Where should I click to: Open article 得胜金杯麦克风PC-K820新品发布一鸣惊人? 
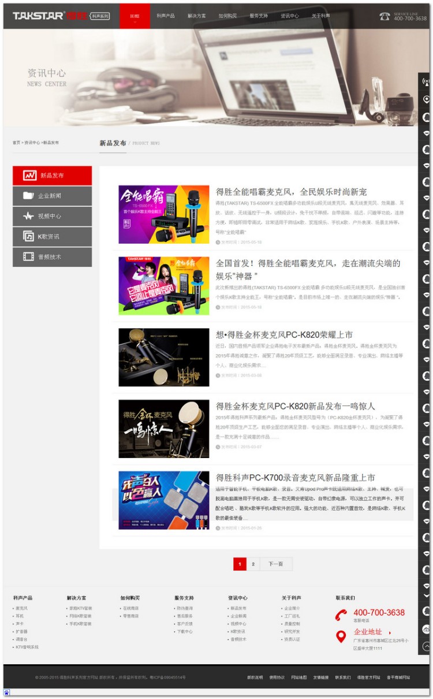click(295, 406)
